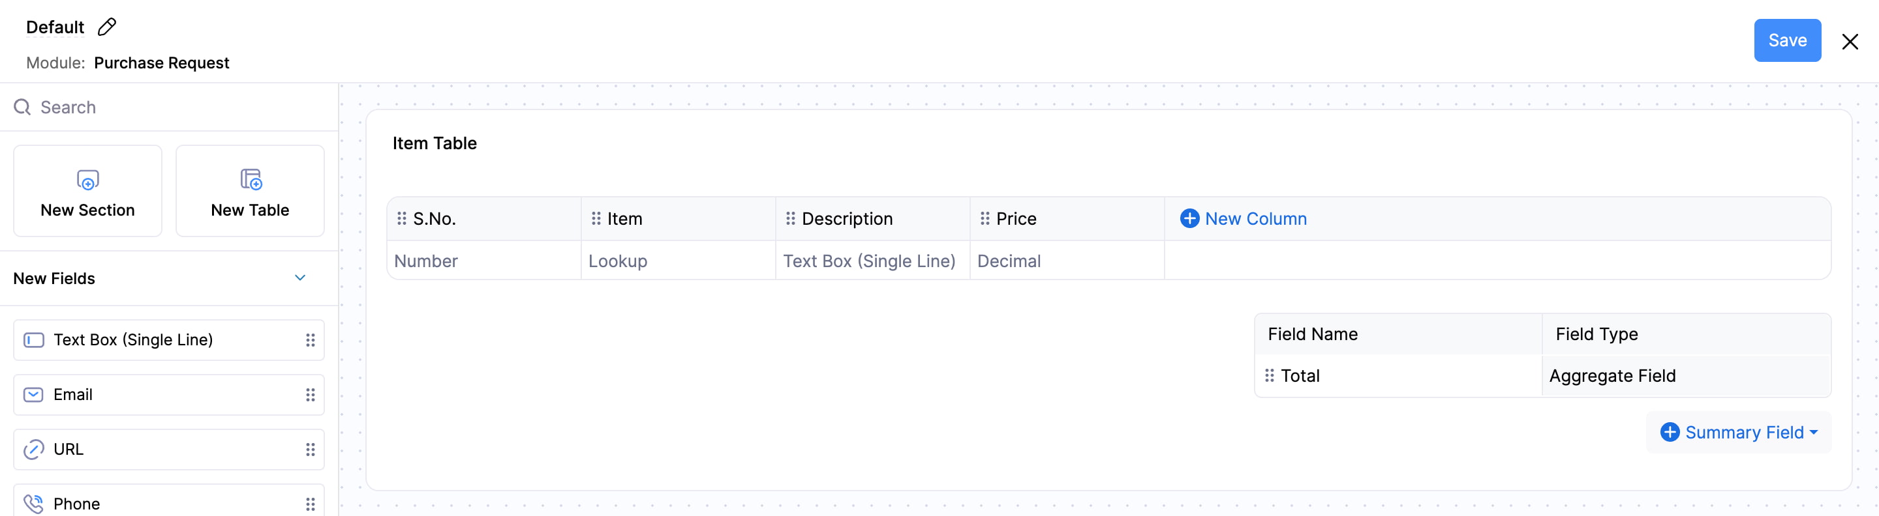Click the Email envelope icon
Image resolution: width=1879 pixels, height=516 pixels.
click(33, 394)
